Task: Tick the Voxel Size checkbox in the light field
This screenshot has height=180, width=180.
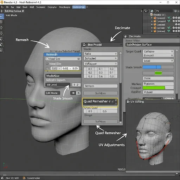Action: [47, 59]
